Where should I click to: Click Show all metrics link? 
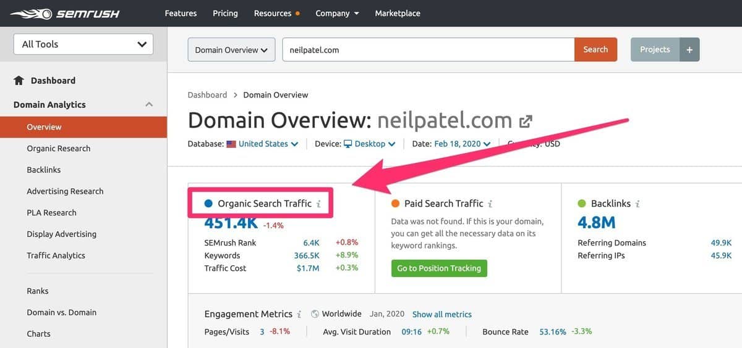click(x=442, y=314)
